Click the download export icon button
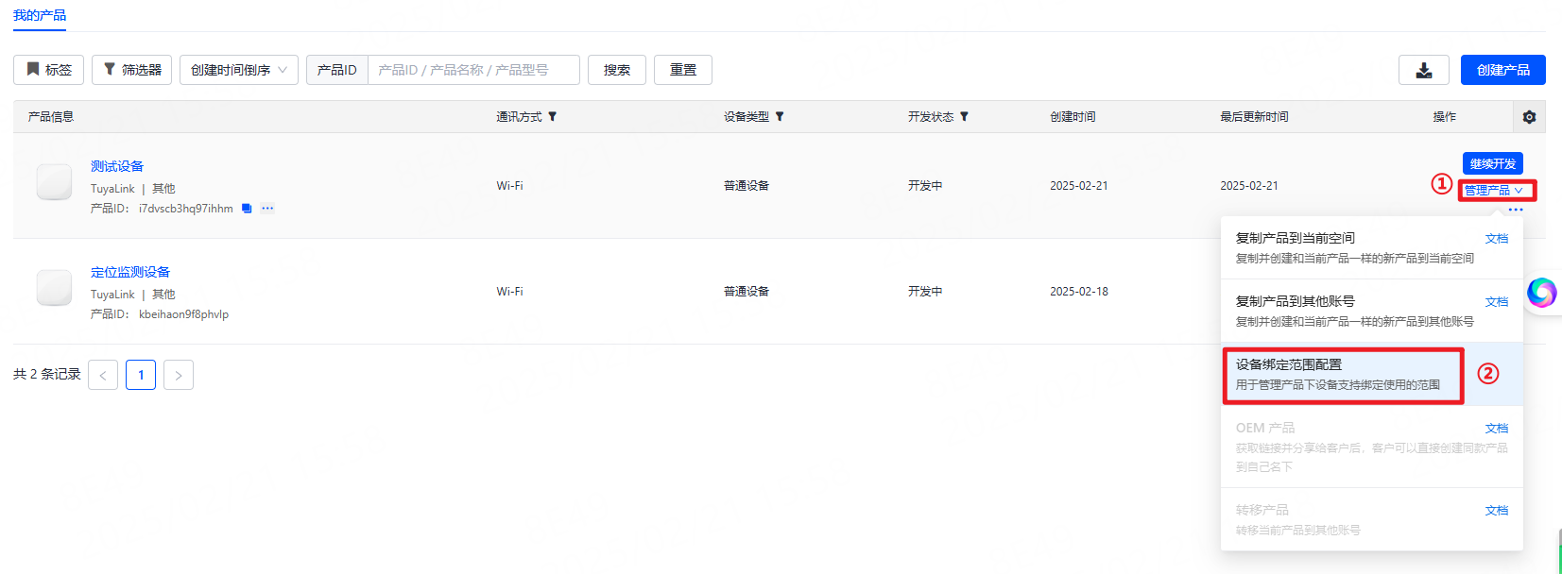 pyautogui.click(x=1424, y=70)
